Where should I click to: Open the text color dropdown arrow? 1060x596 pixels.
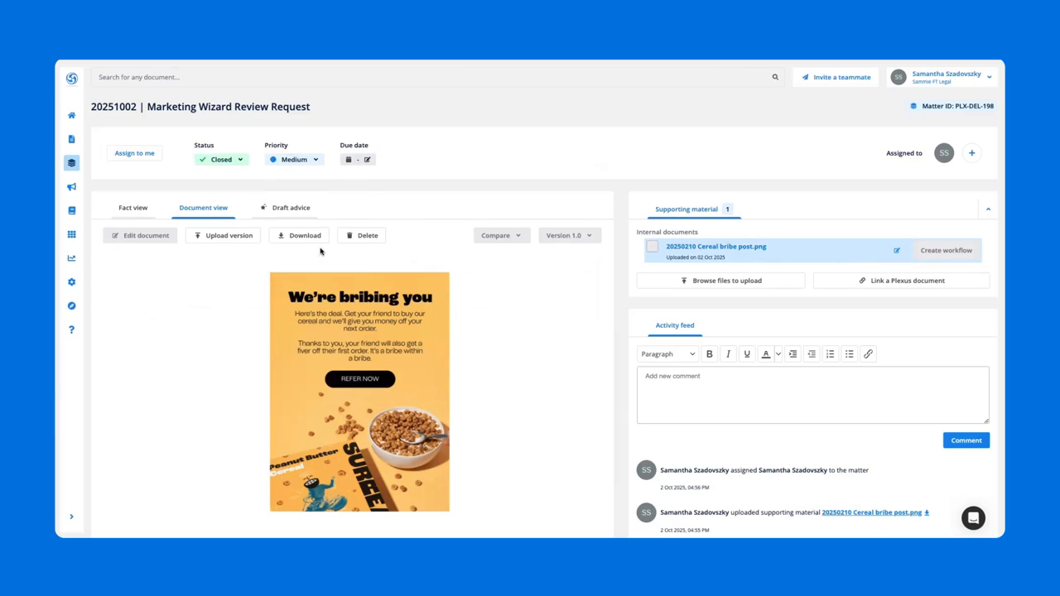pos(778,354)
